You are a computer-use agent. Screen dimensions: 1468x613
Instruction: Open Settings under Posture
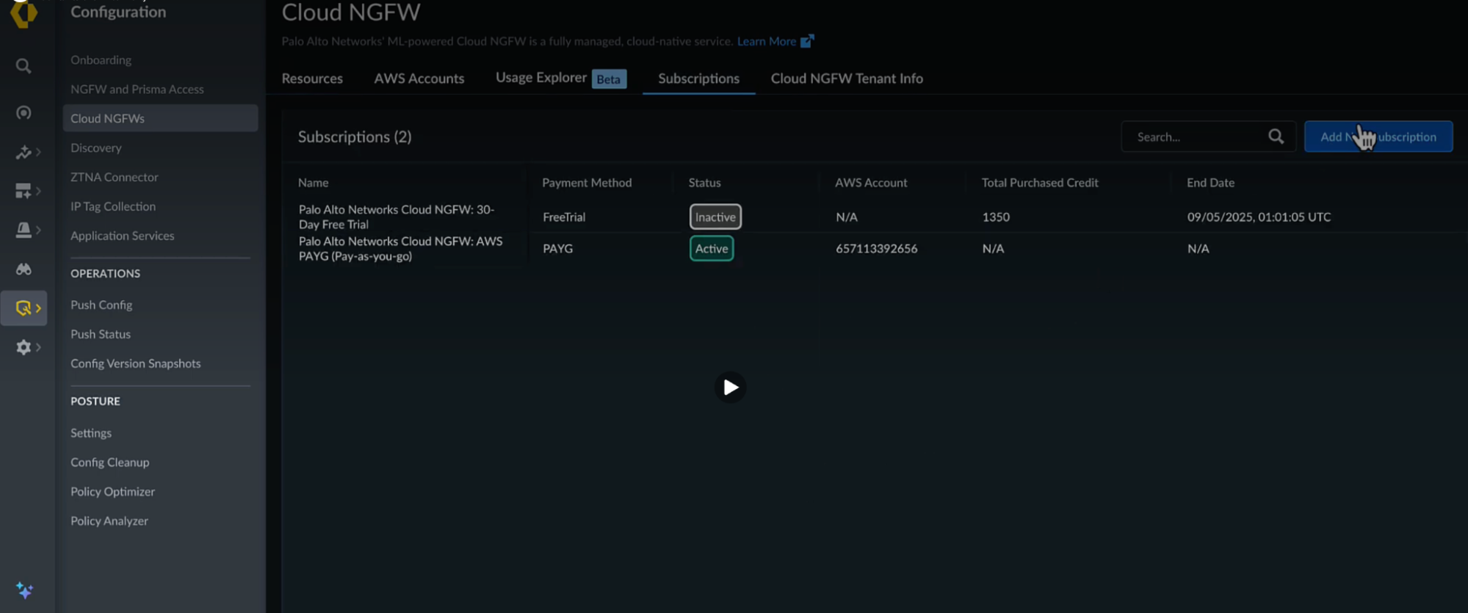click(x=91, y=433)
